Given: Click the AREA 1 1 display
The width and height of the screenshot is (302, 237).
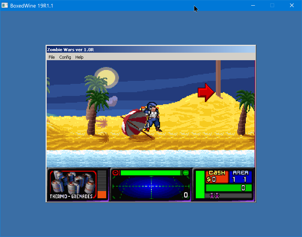Looking at the screenshot, I should [241, 176].
